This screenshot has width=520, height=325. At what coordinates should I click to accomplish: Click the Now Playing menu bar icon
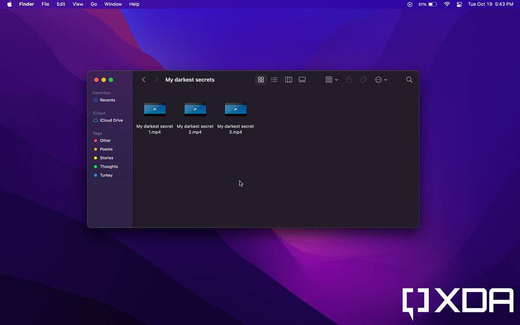(x=410, y=4)
